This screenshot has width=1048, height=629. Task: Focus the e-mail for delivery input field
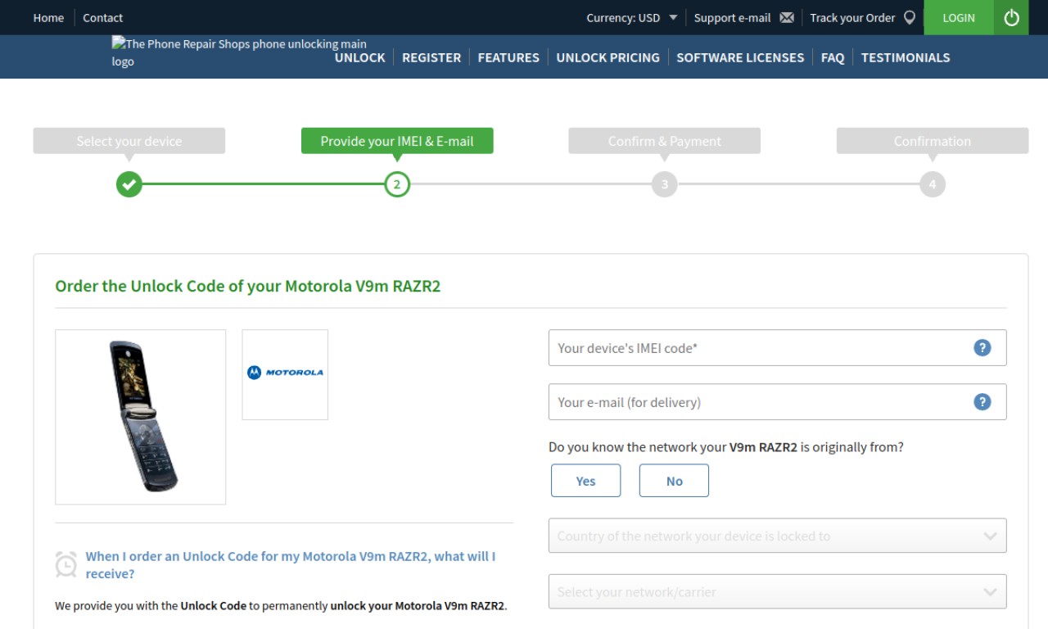777,401
